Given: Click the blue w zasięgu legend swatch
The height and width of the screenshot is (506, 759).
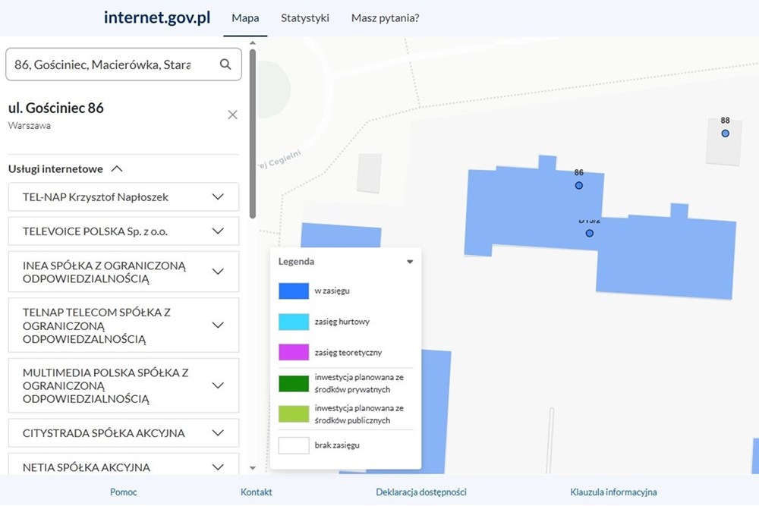Looking at the screenshot, I should point(294,291).
